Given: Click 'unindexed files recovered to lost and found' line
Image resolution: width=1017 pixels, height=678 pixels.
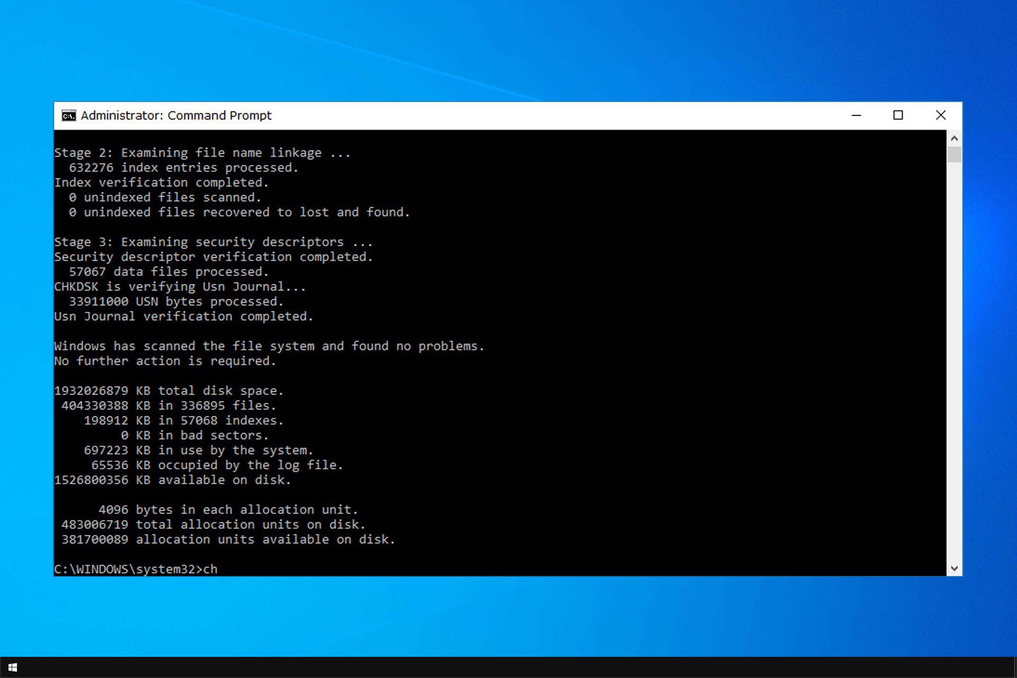Looking at the screenshot, I should 239,212.
